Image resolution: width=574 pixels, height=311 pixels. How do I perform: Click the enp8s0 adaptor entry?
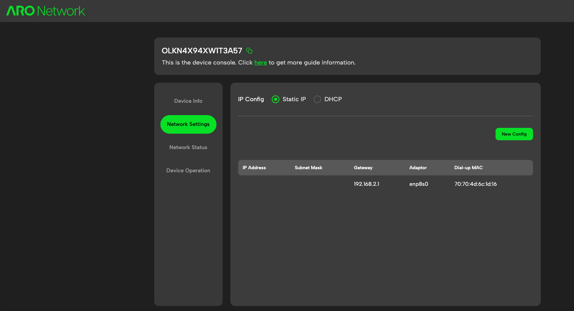tap(419, 184)
